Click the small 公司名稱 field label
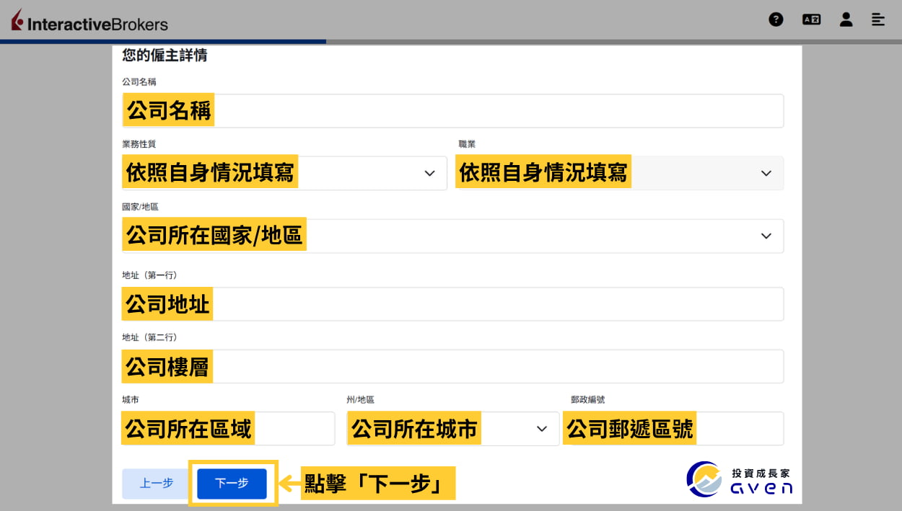902x511 pixels. pyautogui.click(x=139, y=82)
